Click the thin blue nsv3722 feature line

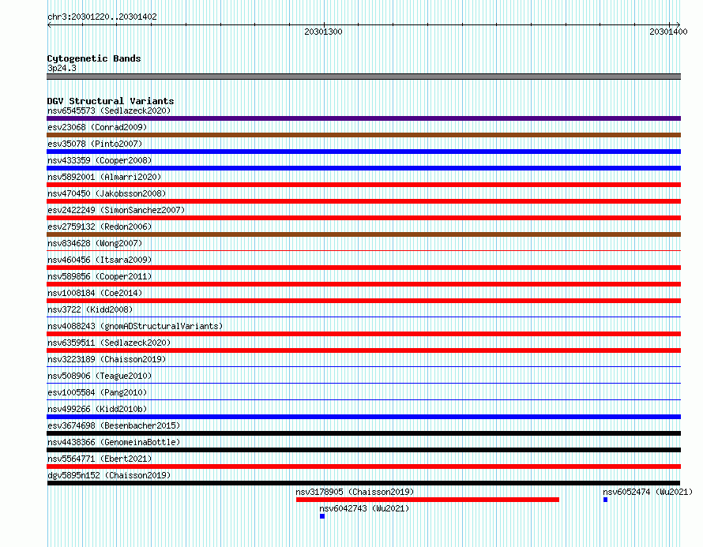point(363,317)
